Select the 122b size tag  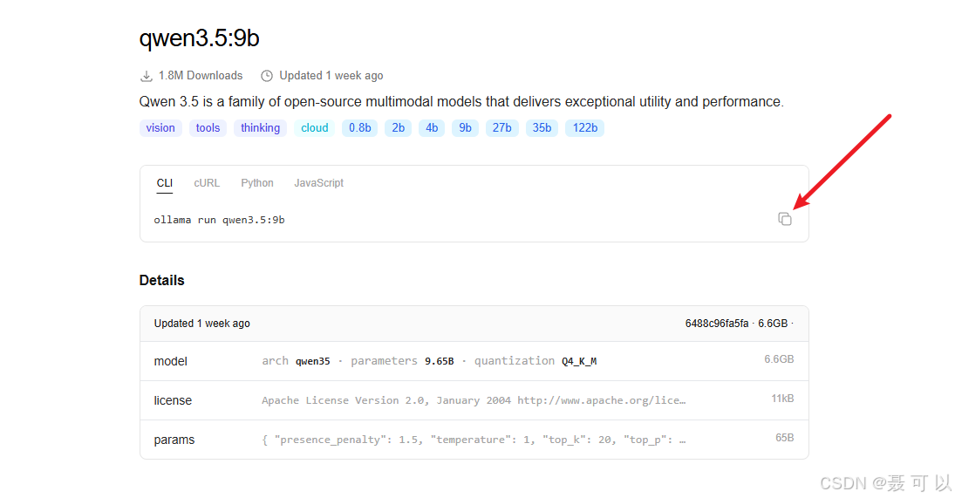(584, 128)
